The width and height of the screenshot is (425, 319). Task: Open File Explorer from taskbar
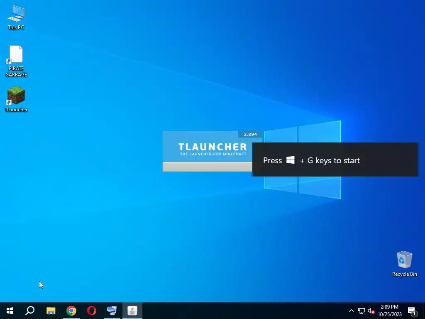tap(51, 311)
